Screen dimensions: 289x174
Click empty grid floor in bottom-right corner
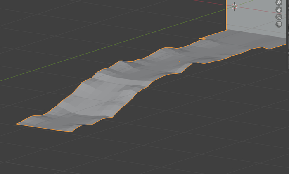[x=256, y=153]
